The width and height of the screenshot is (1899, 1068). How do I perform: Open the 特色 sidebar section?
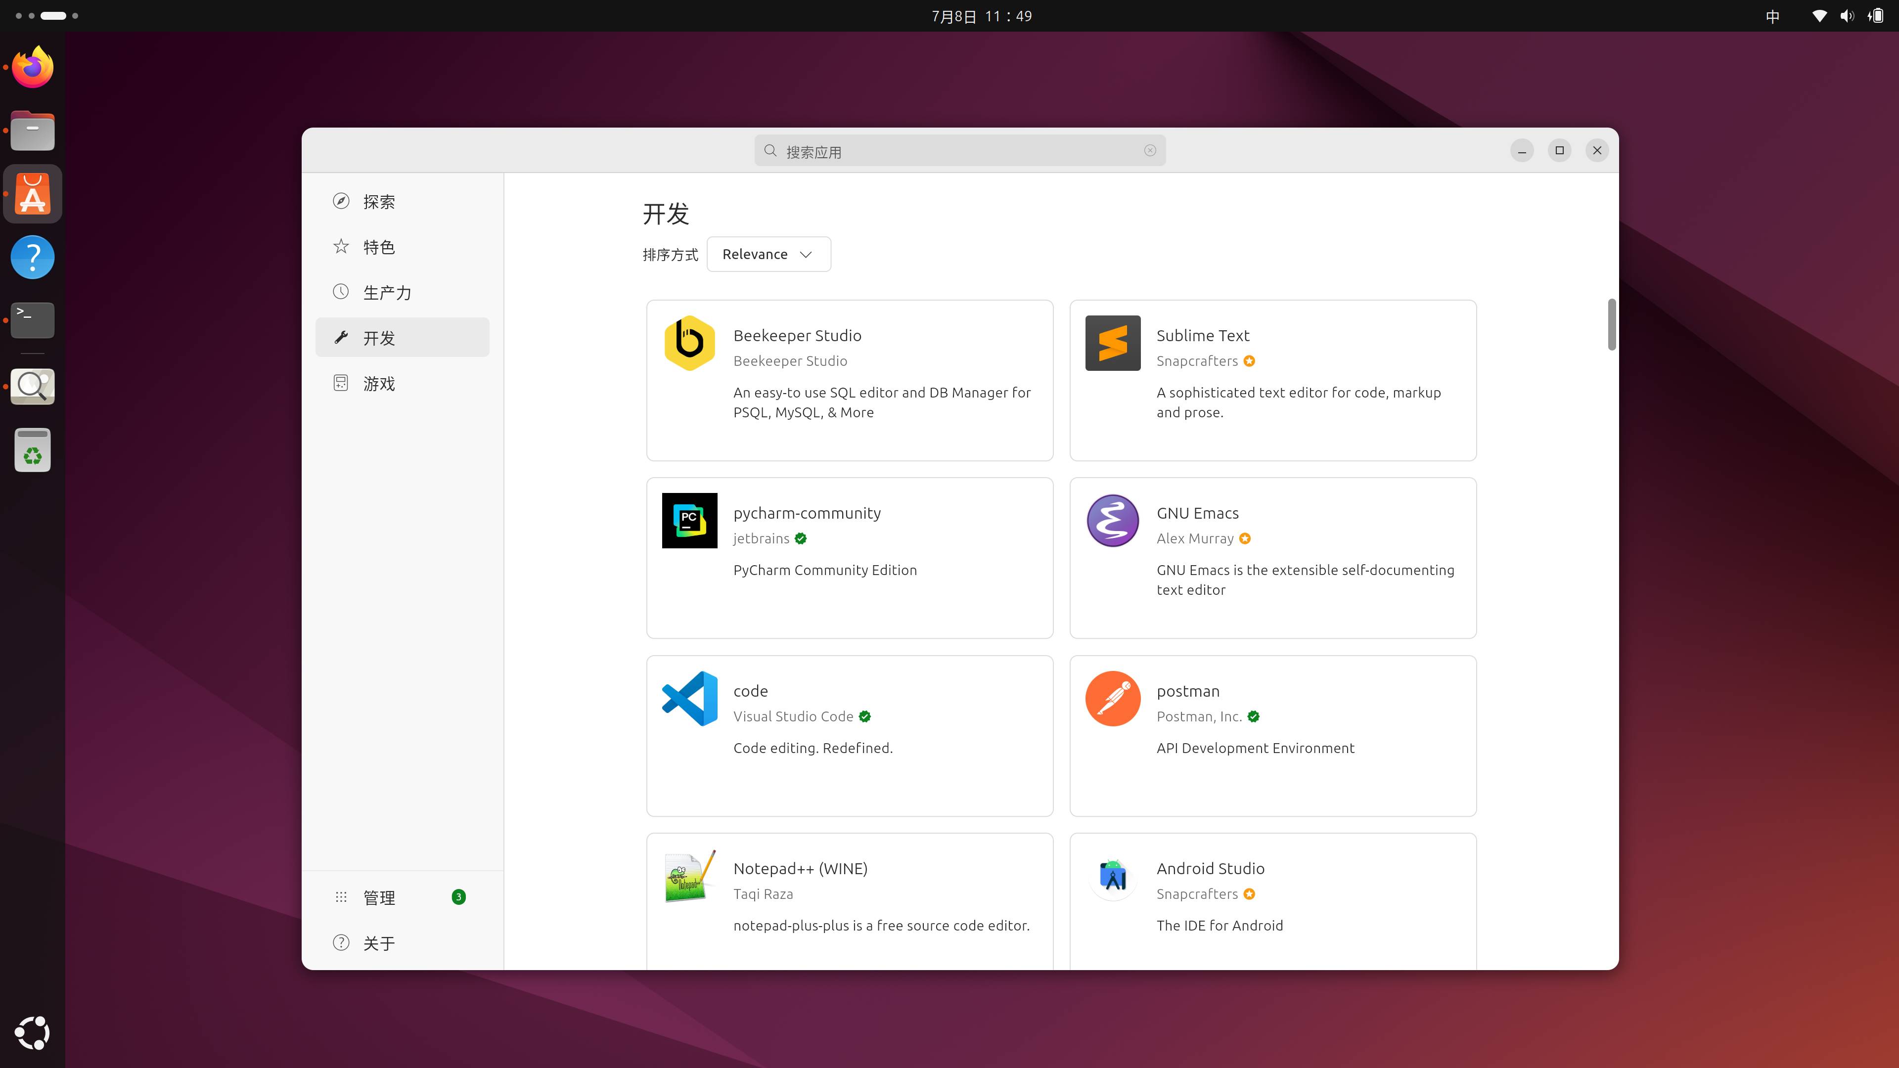click(x=403, y=246)
